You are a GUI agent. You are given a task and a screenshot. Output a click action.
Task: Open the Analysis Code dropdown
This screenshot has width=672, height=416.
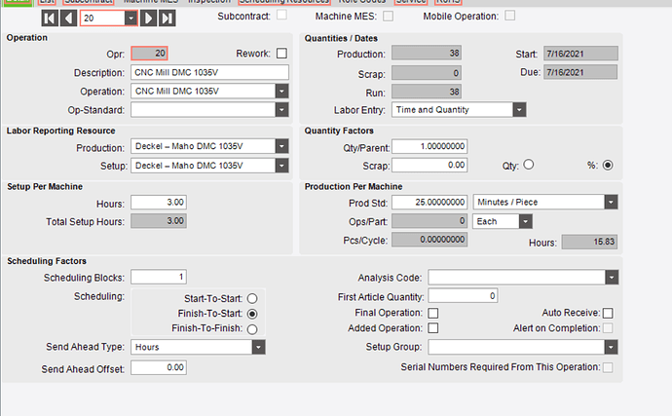[x=612, y=278]
